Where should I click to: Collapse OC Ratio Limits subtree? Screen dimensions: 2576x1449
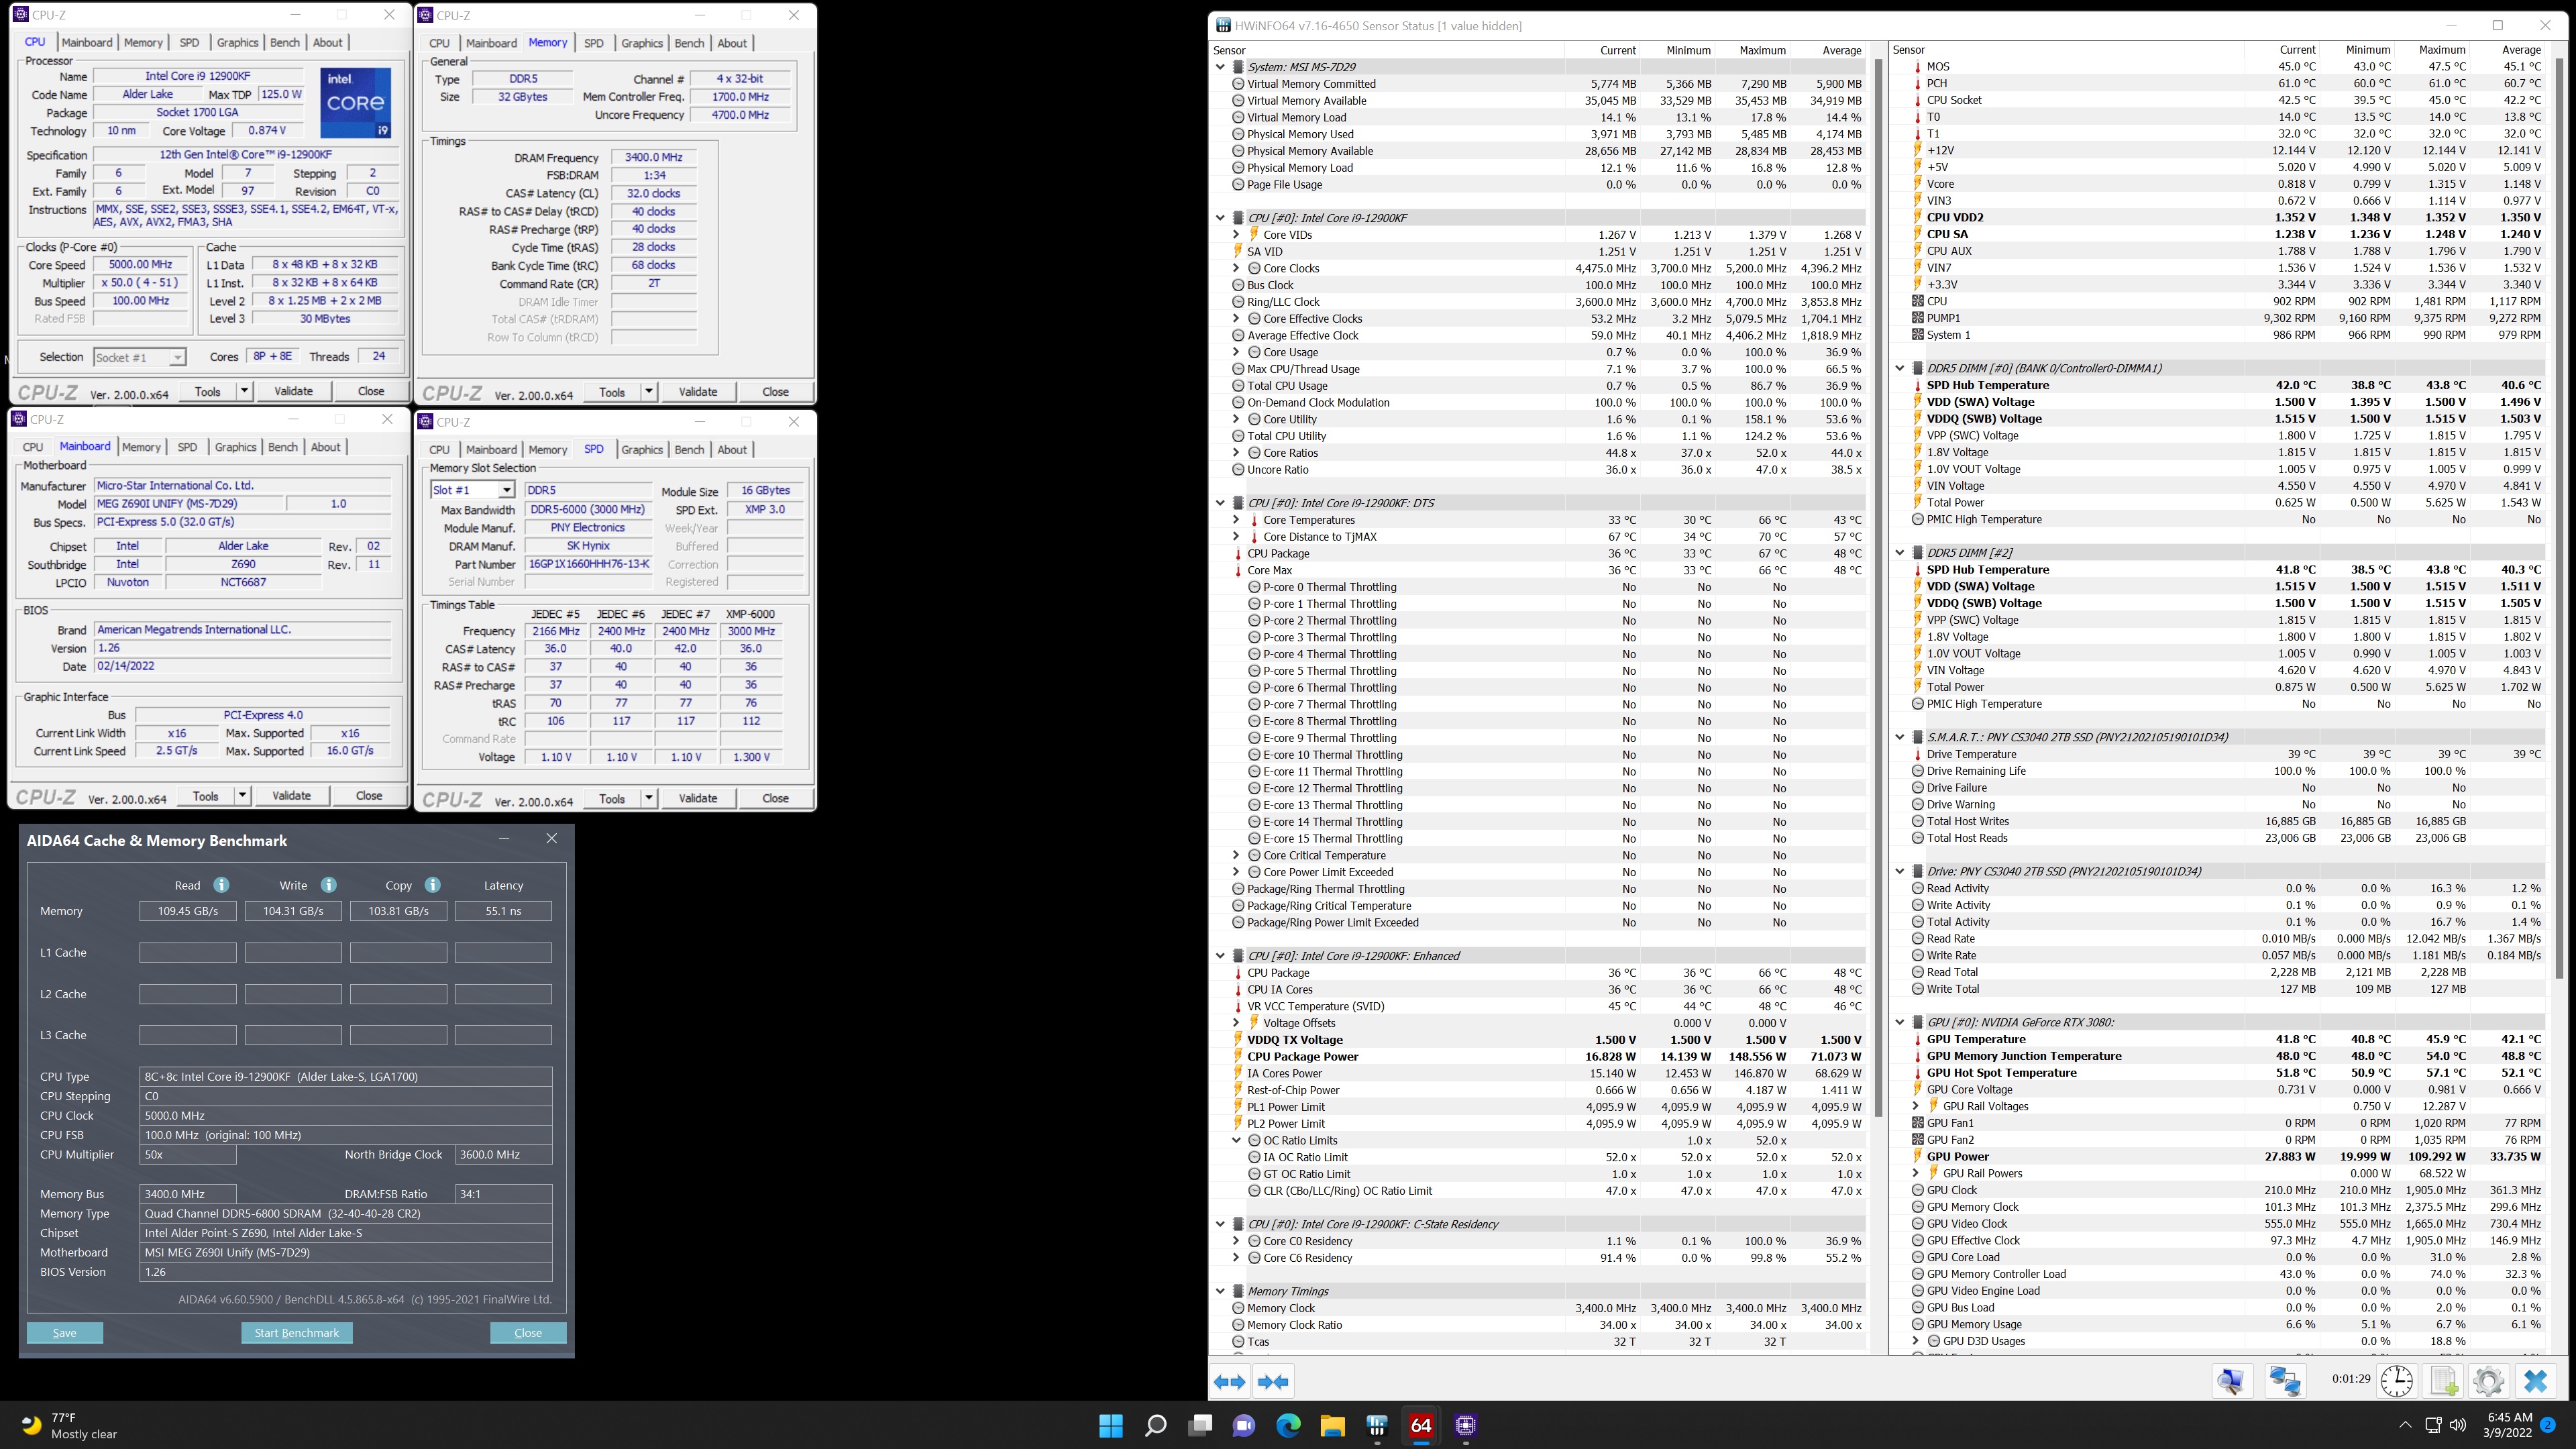point(1236,1140)
